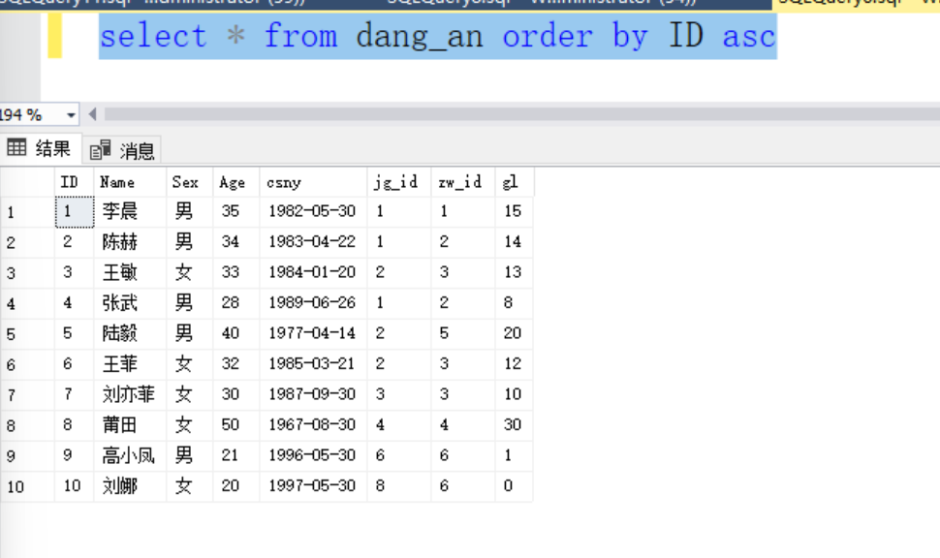
Task: Click the date cell 1983-04-22
Action: tap(314, 242)
